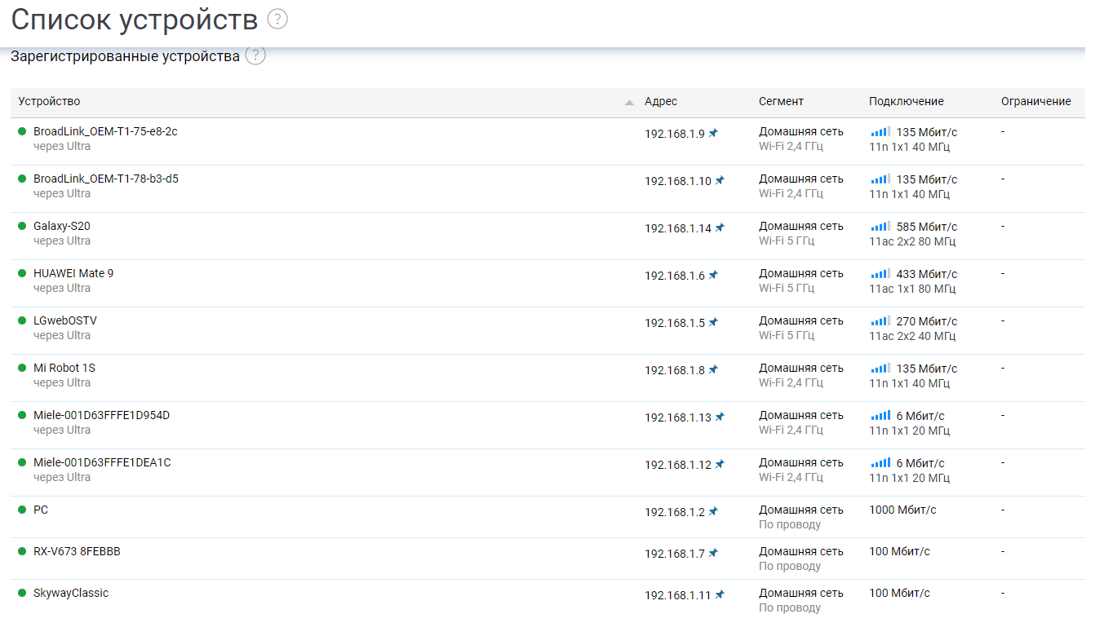Click the help icon beside Список устройств
The height and width of the screenshot is (636, 1113).
(x=277, y=19)
